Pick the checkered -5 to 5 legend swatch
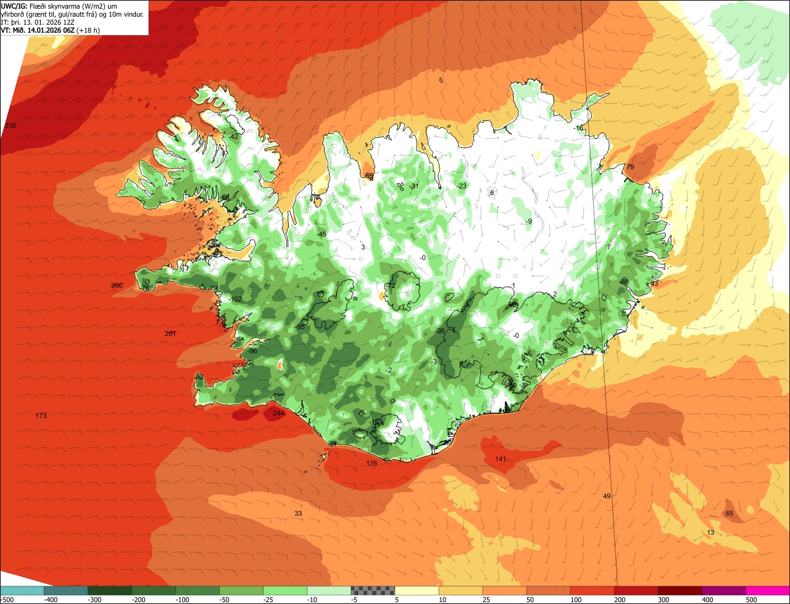The image size is (790, 604). click(x=373, y=590)
